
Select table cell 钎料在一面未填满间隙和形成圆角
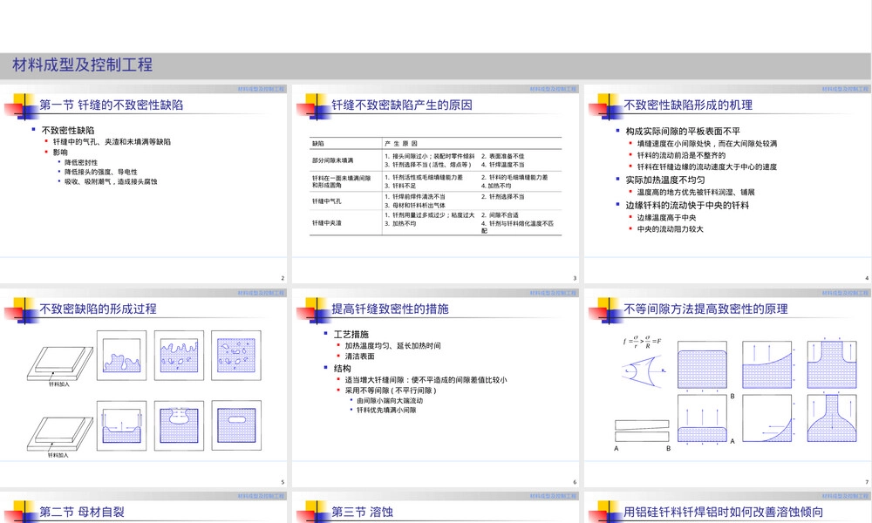coord(342,182)
